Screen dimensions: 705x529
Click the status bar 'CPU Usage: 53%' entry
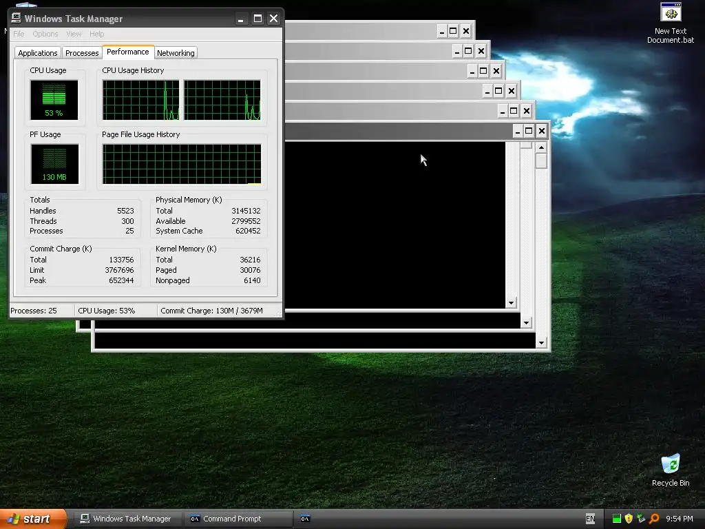[x=116, y=311]
